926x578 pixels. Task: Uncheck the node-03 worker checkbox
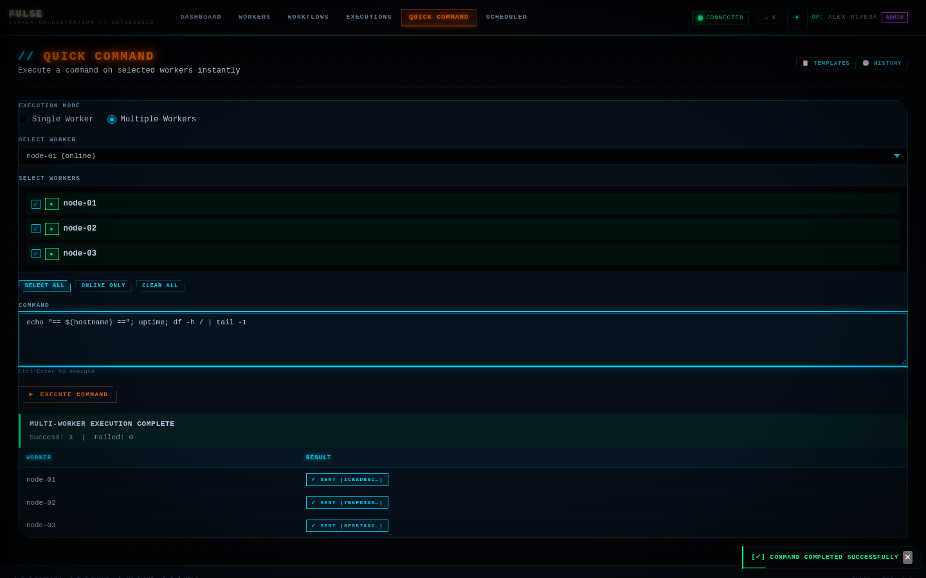(36, 254)
